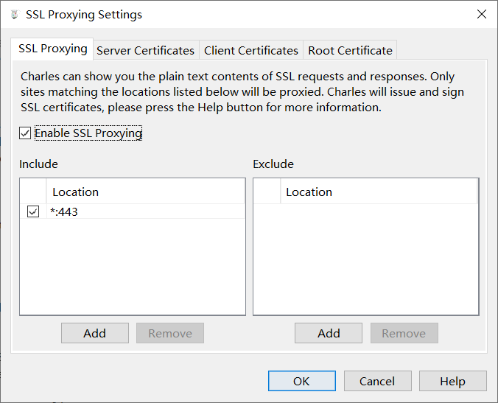Click the Include list Location column header
498x403 pixels.
pos(145,192)
